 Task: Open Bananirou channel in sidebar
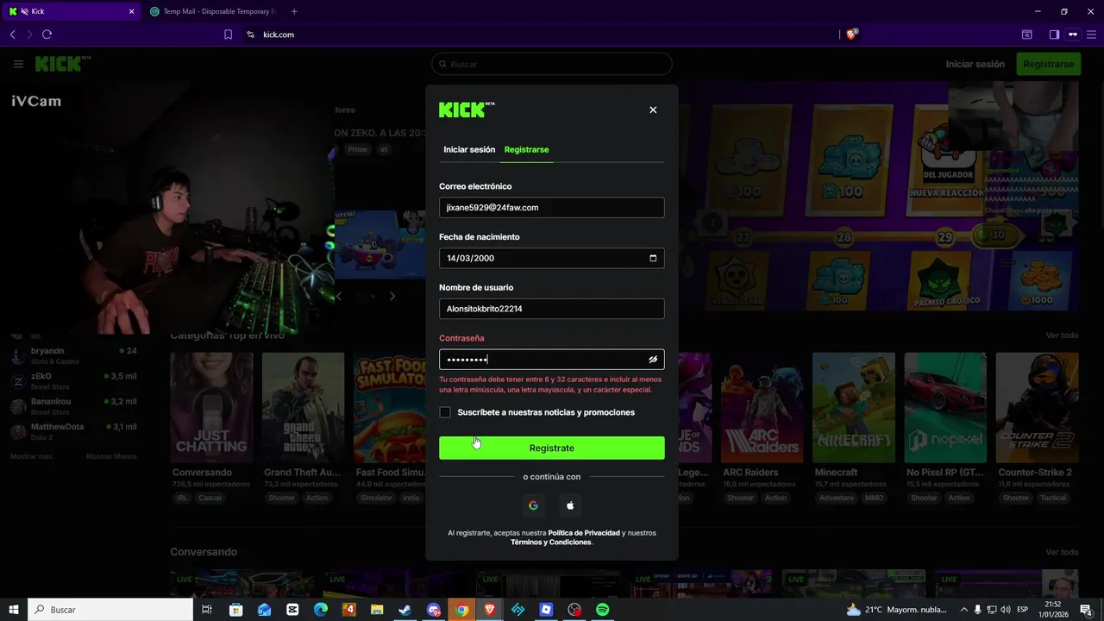point(73,406)
